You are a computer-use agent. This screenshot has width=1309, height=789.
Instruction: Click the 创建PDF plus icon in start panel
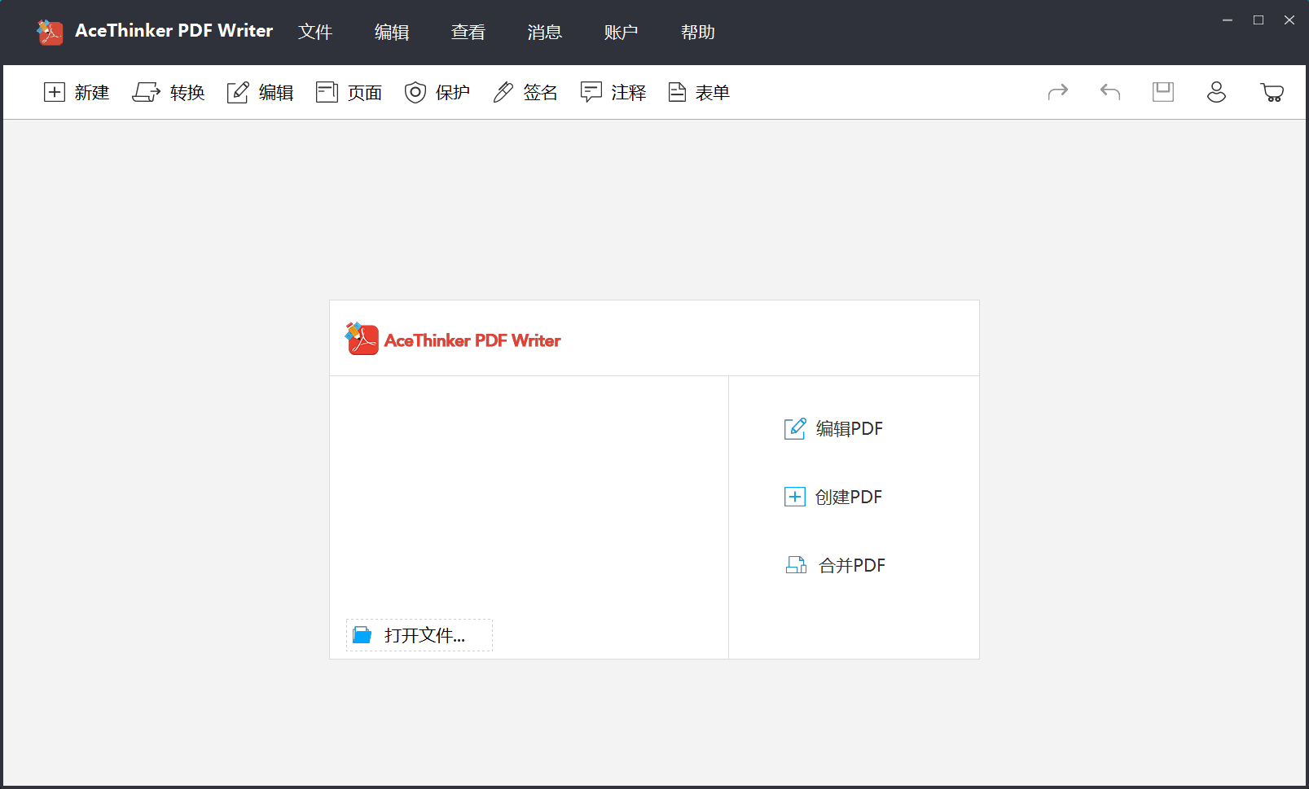coord(795,497)
